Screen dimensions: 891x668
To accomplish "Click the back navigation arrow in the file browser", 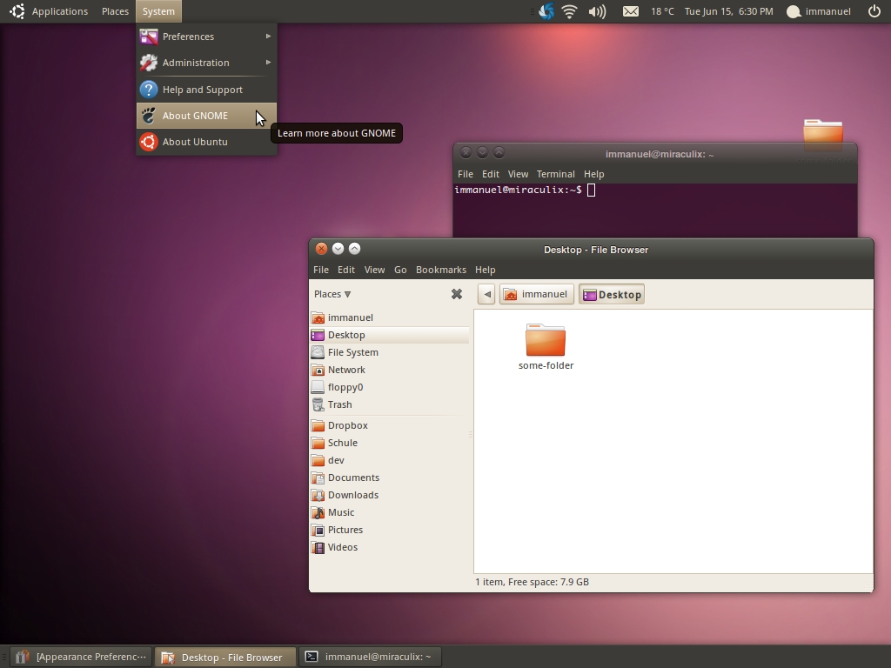I will (486, 294).
